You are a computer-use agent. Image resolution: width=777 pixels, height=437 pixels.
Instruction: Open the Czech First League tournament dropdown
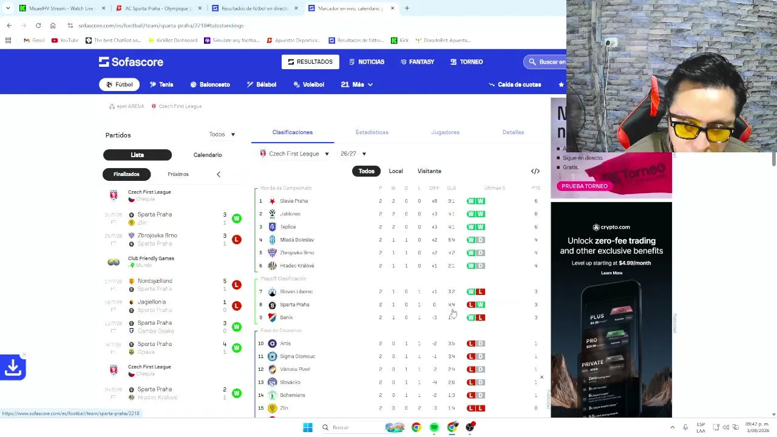click(x=294, y=154)
